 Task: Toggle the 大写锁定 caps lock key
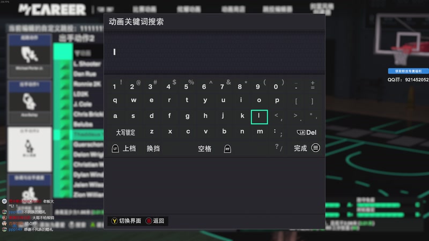[x=125, y=132]
